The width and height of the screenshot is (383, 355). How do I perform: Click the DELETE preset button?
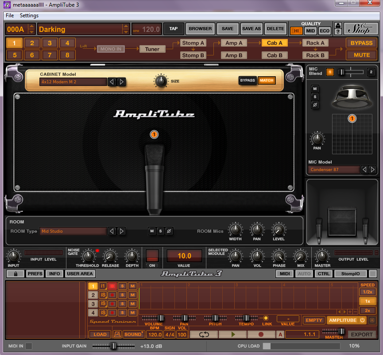[275, 29]
